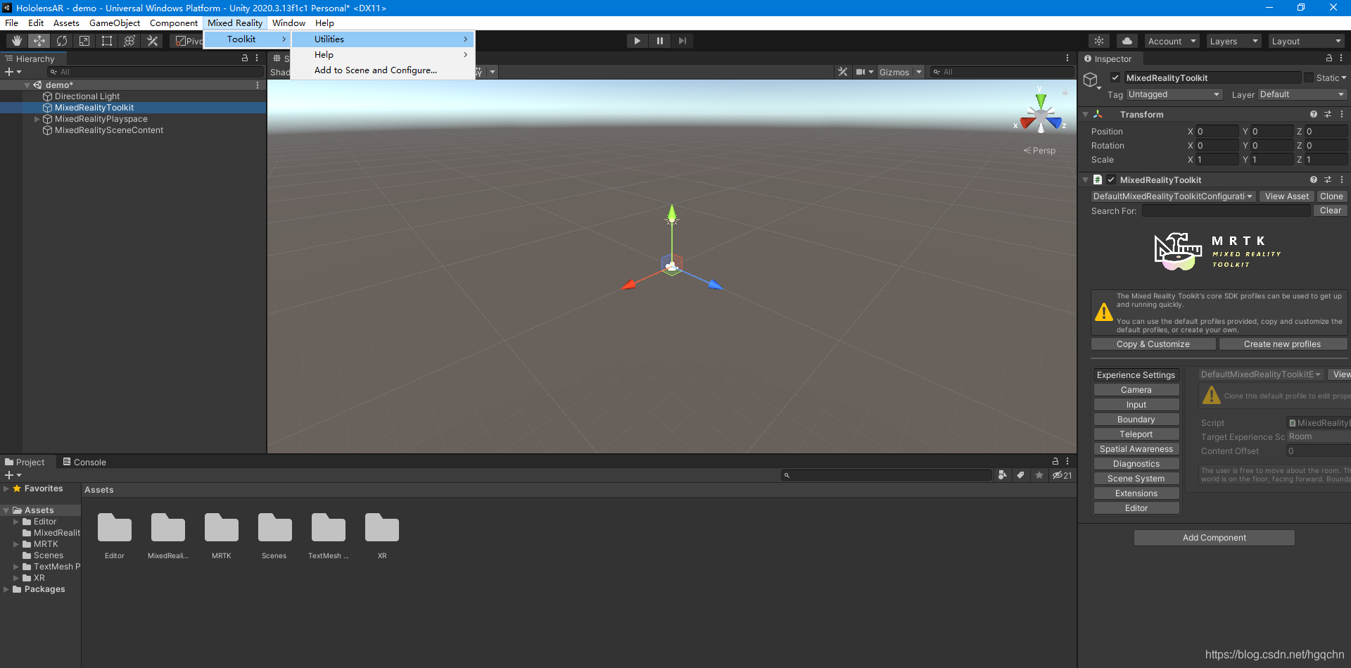Select the Scale tool

84,40
